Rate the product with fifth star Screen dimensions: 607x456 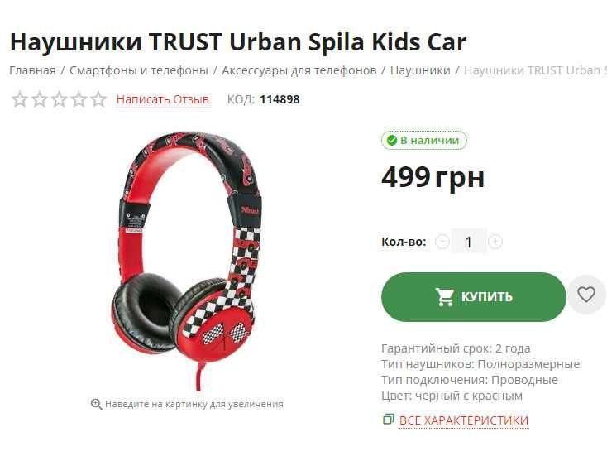98,99
